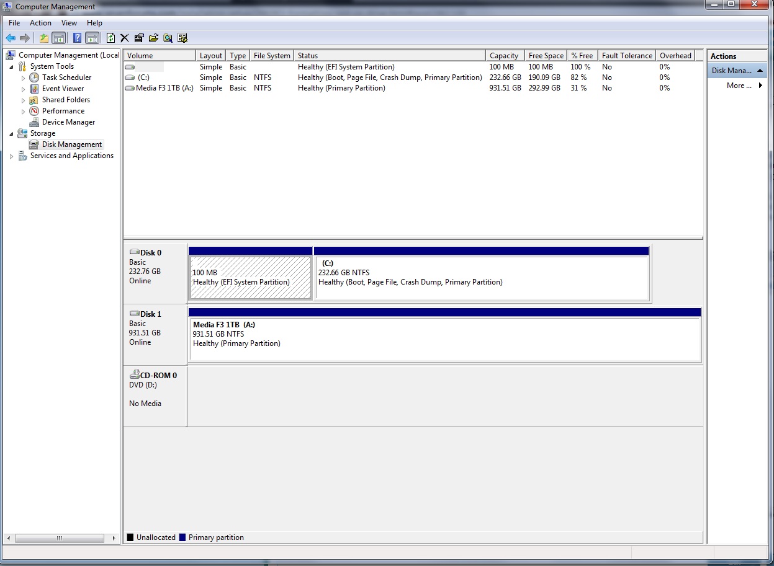Screen dimensions: 774x566
Task: Select the (C:) volume row in list
Action: pos(413,77)
